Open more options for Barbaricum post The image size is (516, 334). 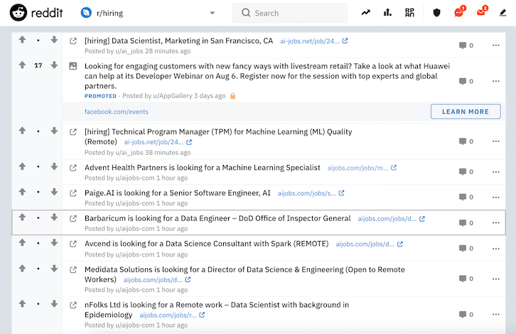(496, 222)
